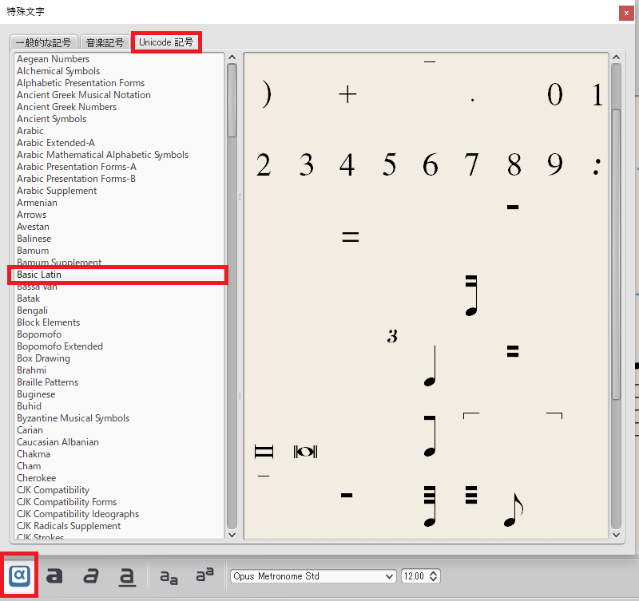Apply subscript text formatting

(168, 575)
